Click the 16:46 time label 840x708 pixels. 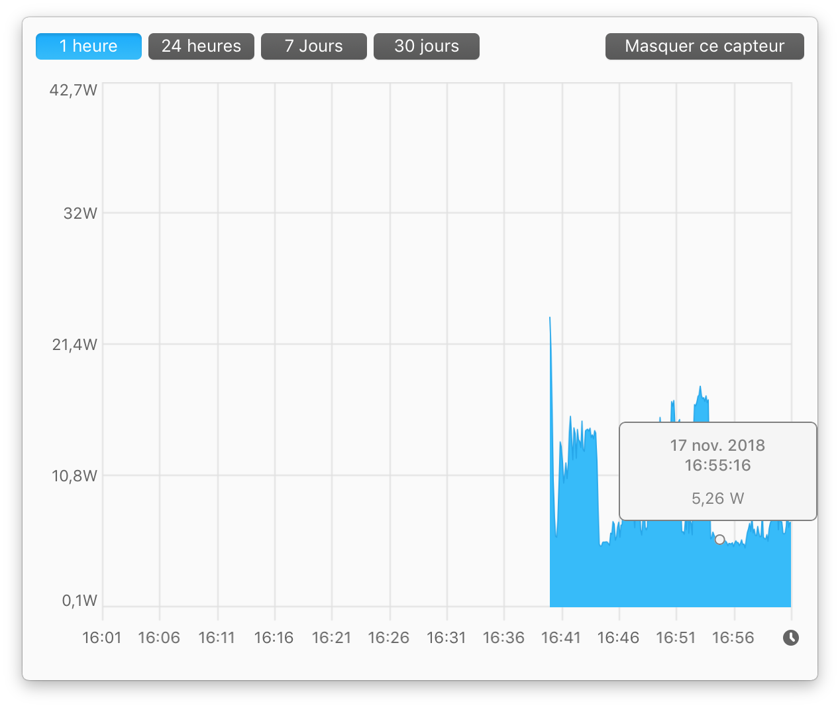[x=618, y=638]
